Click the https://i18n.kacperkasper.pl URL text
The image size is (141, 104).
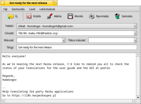(34, 95)
